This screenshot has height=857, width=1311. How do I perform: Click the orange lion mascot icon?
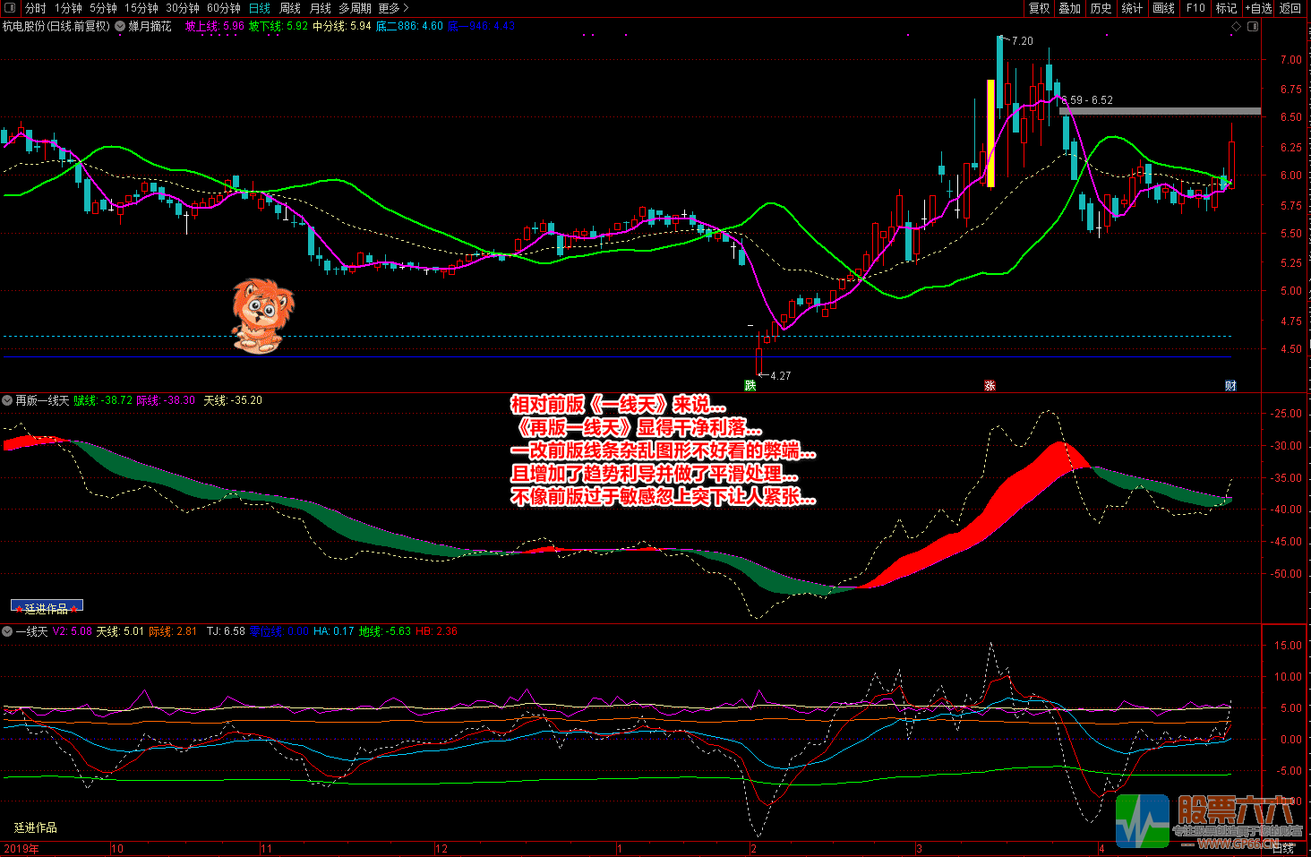pos(261,315)
